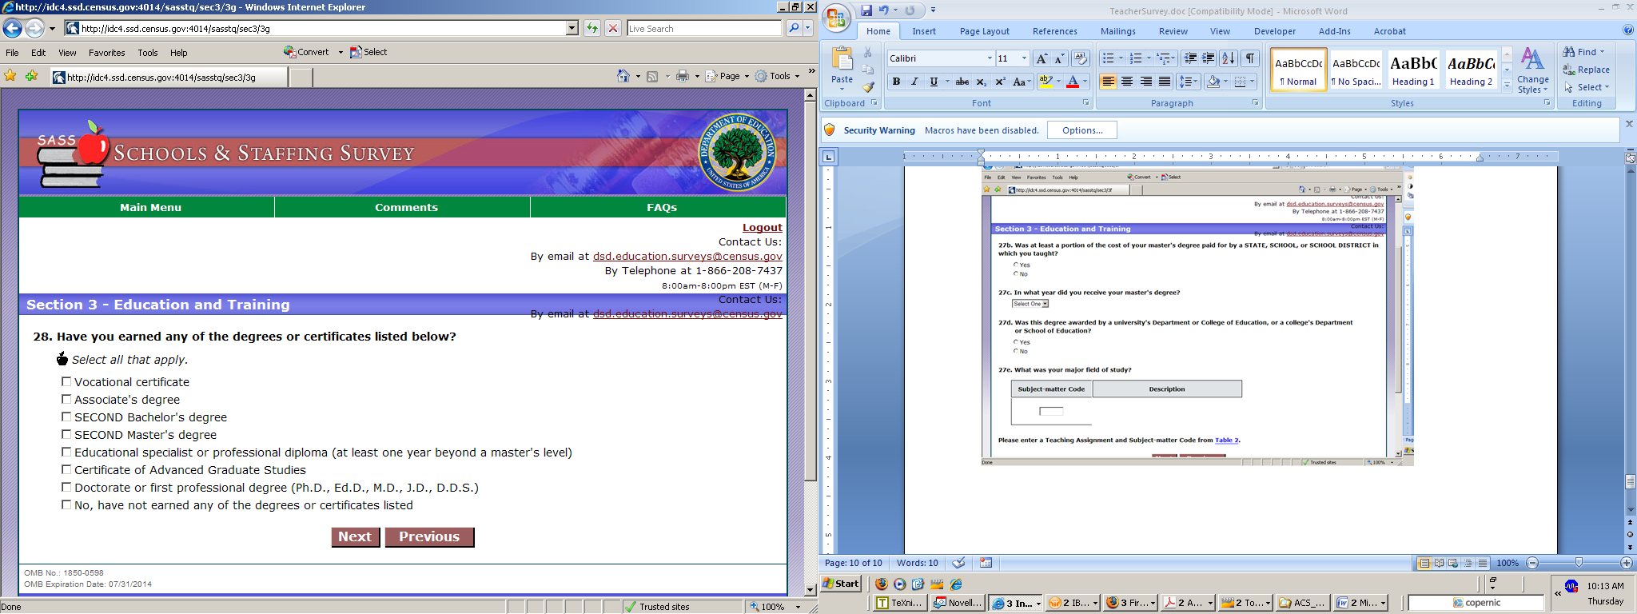Viewport: 1637px width, 614px height.
Task: Grow the font size in Word
Action: [1041, 58]
